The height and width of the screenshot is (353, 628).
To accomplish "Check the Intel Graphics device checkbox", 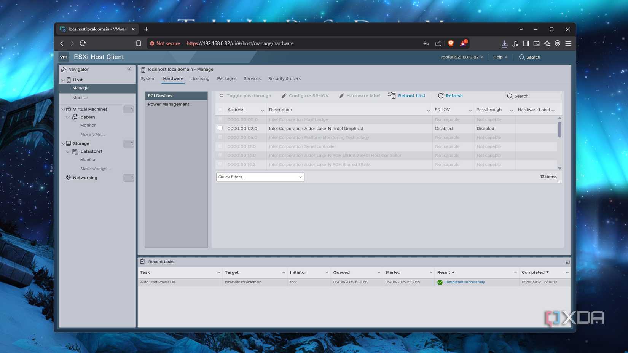I will tap(220, 128).
